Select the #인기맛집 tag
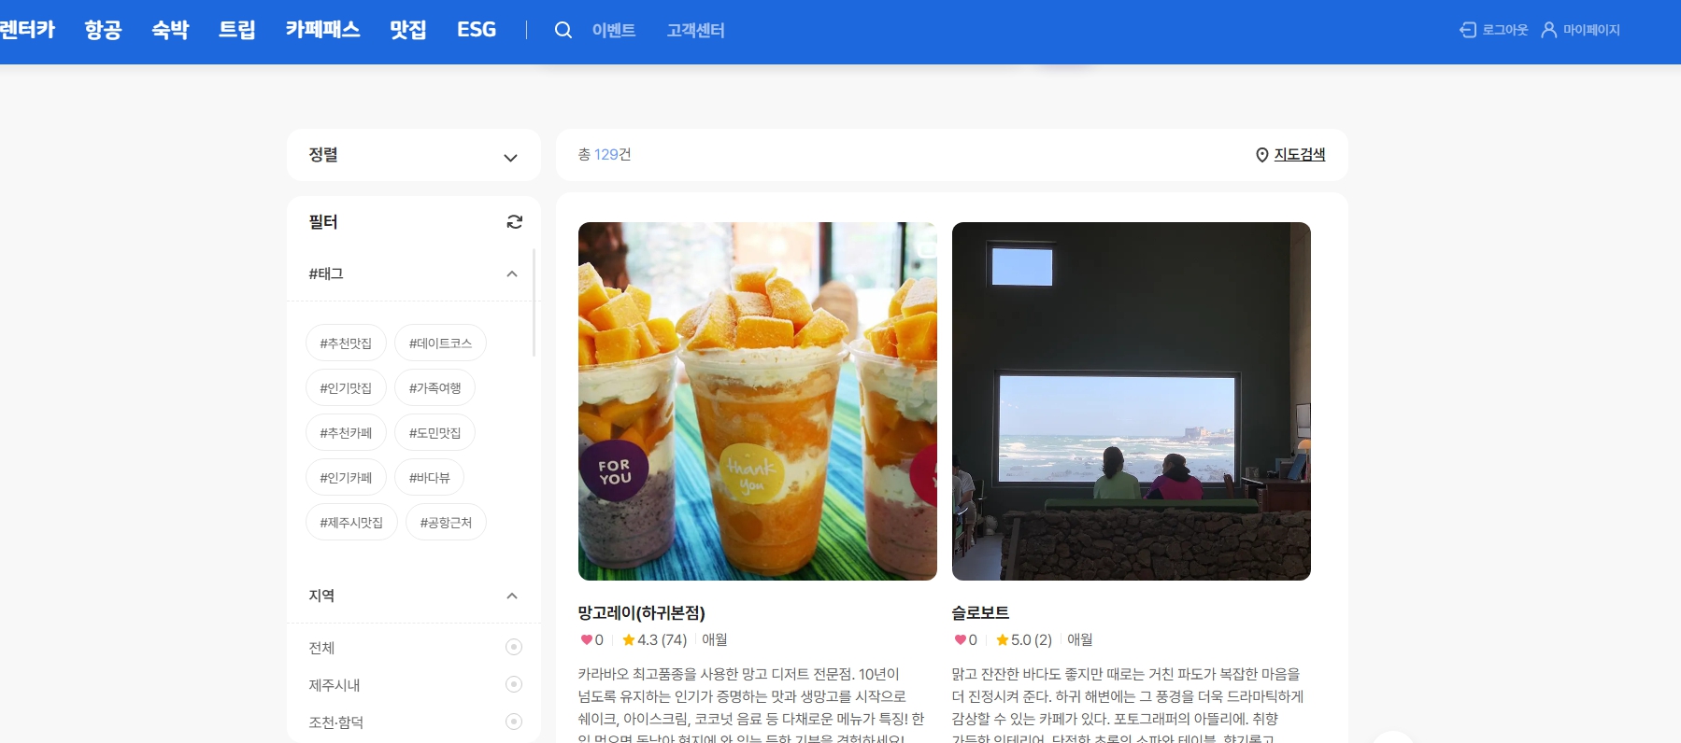Image resolution: width=1681 pixels, height=743 pixels. pos(346,387)
